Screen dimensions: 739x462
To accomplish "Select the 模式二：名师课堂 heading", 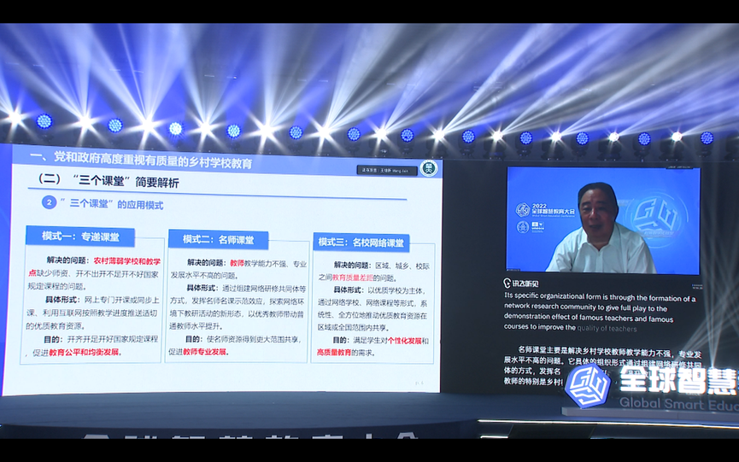I will click(218, 239).
